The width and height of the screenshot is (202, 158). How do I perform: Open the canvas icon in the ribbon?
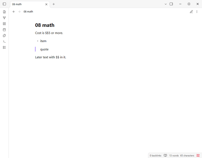click(x=4, y=24)
